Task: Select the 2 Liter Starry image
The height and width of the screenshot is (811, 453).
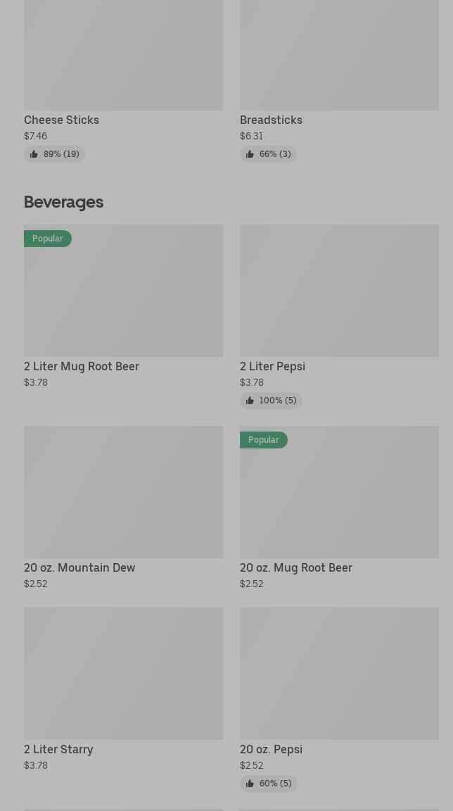Action: click(x=123, y=673)
